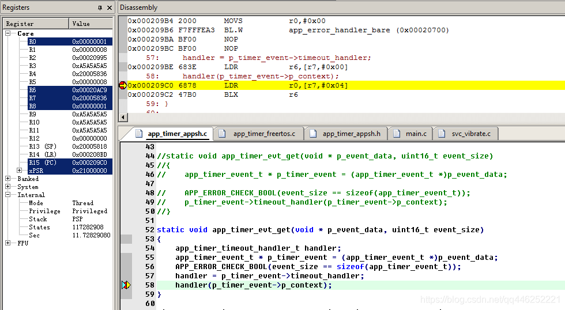
Task: Click the file icon on the main.c tab
Action: click(x=397, y=134)
